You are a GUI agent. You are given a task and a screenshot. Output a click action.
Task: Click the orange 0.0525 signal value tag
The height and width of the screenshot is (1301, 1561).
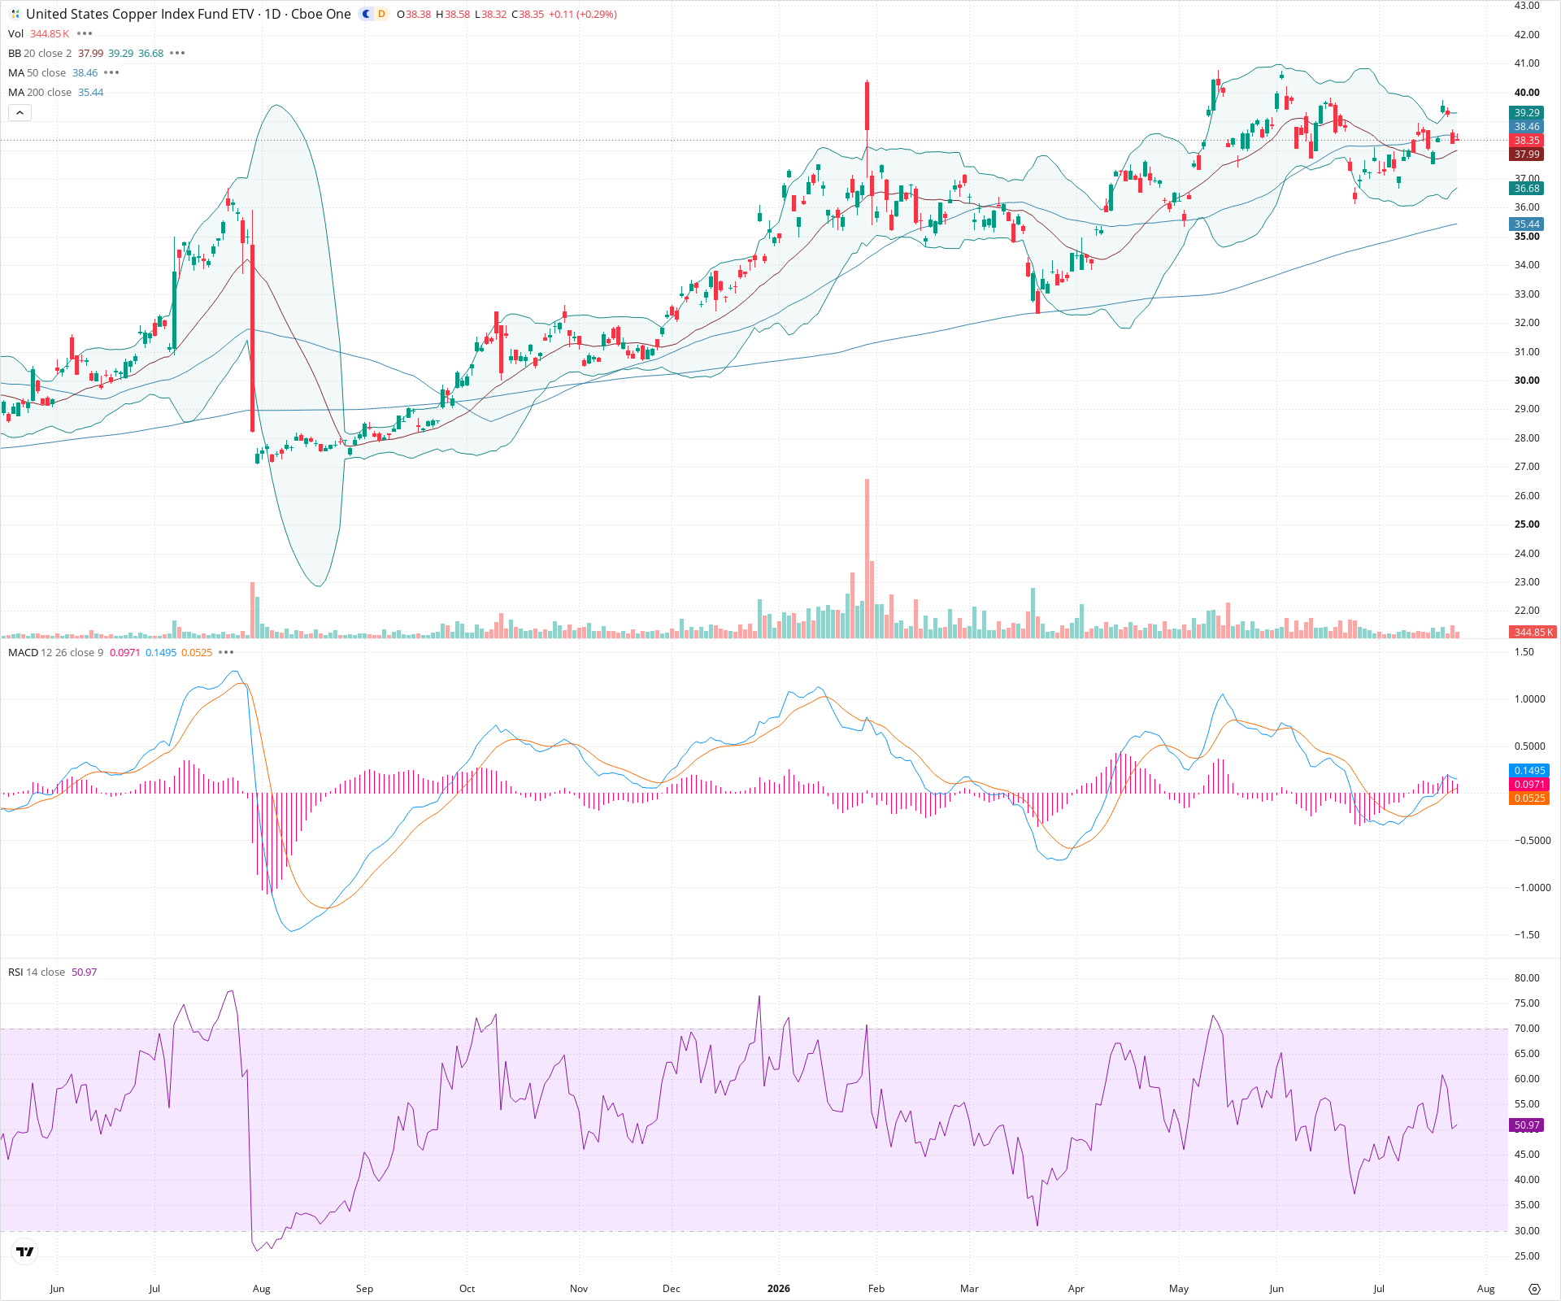1530,798
